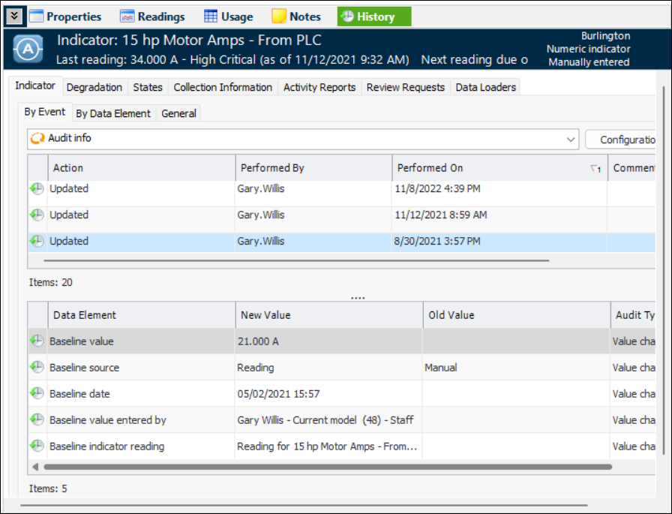Click the Properties tab icon
Screen dimensions: 672x514
click(37, 17)
